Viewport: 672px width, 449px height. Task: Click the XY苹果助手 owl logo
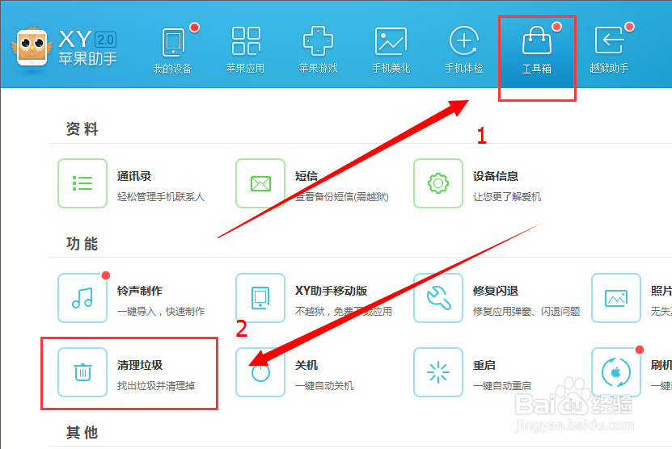click(32, 46)
